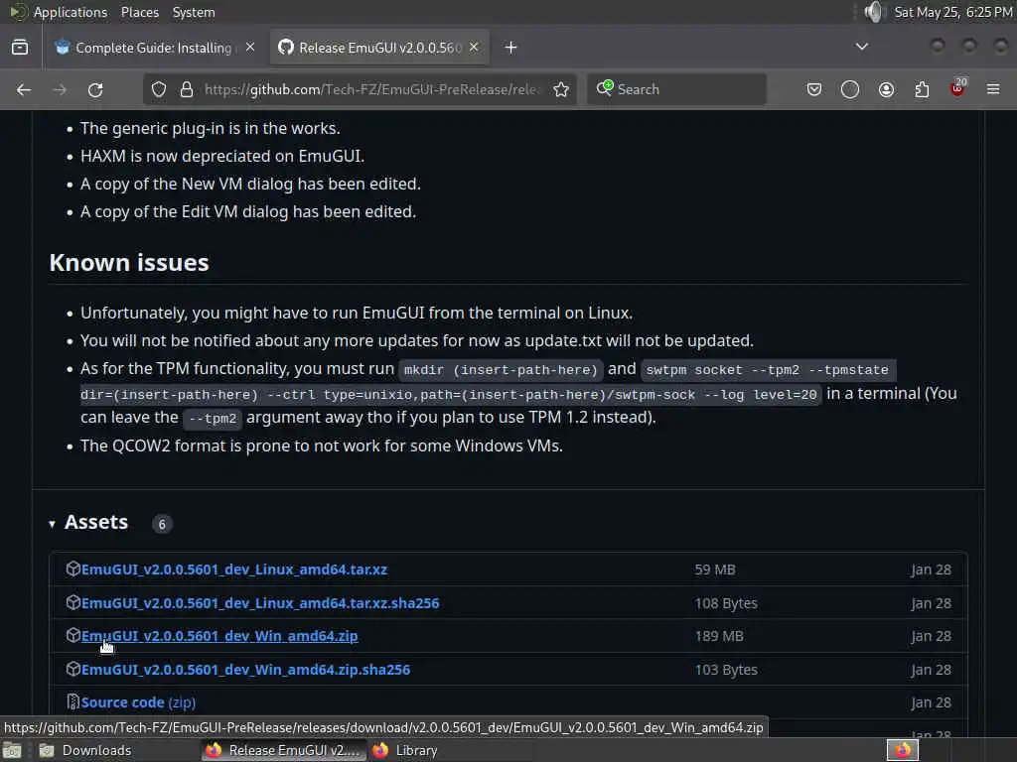Click the show desktop icon in taskbar
The width and height of the screenshot is (1017, 762).
pos(12,751)
